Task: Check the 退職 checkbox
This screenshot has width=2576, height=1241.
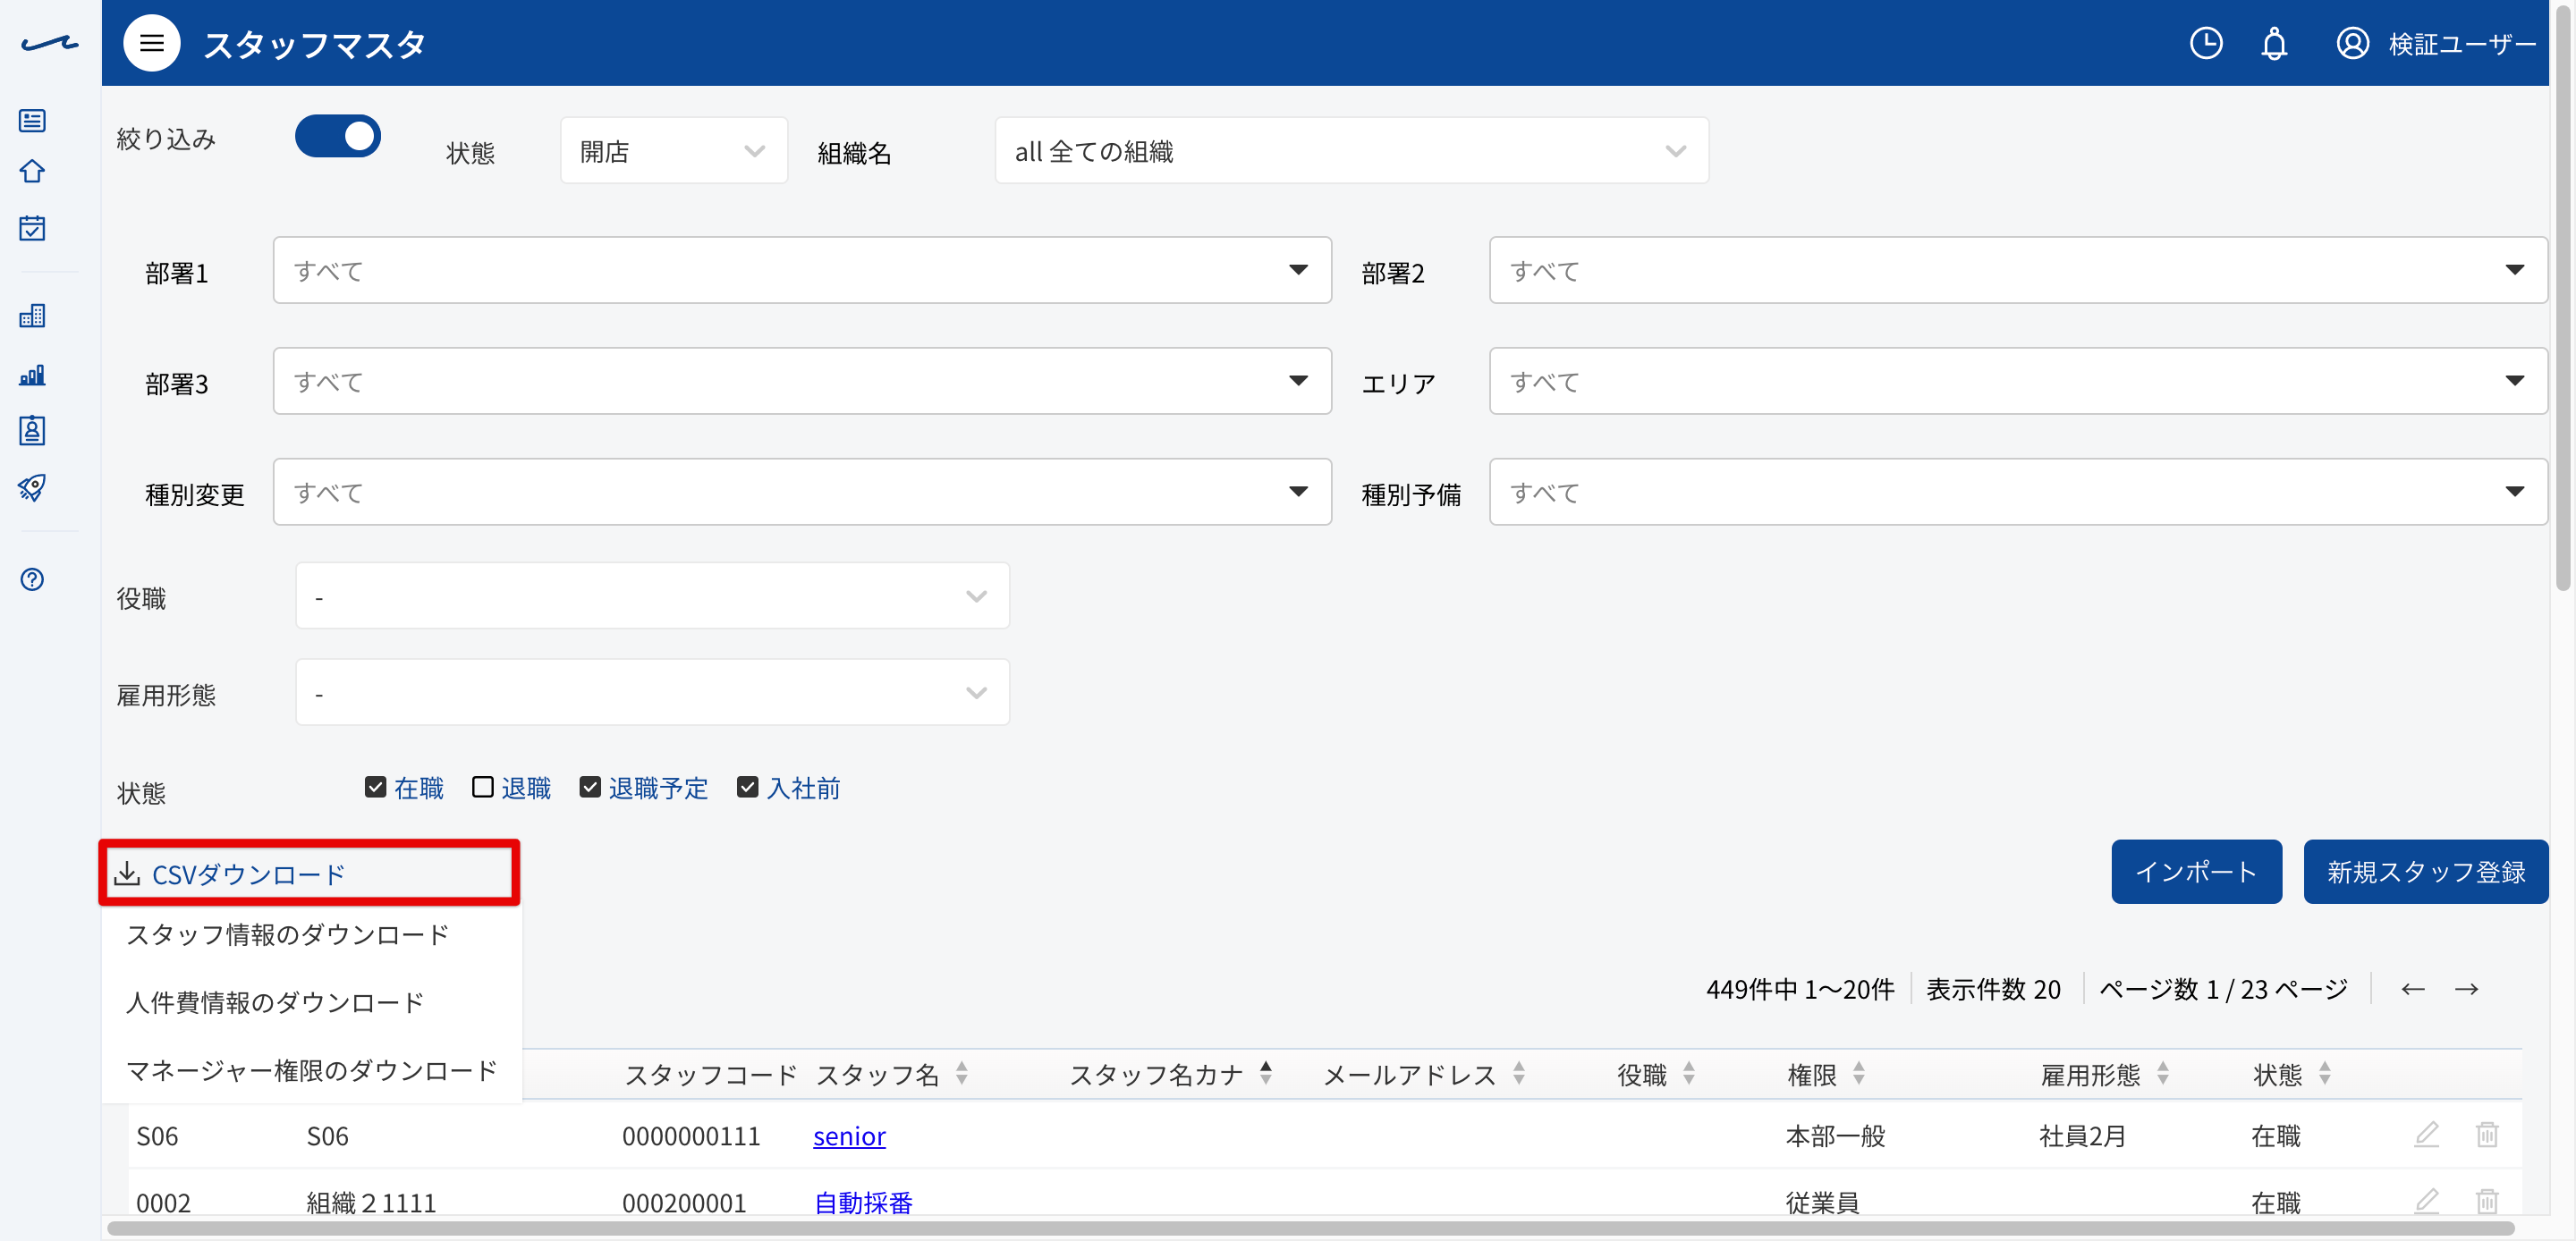Action: (482, 787)
